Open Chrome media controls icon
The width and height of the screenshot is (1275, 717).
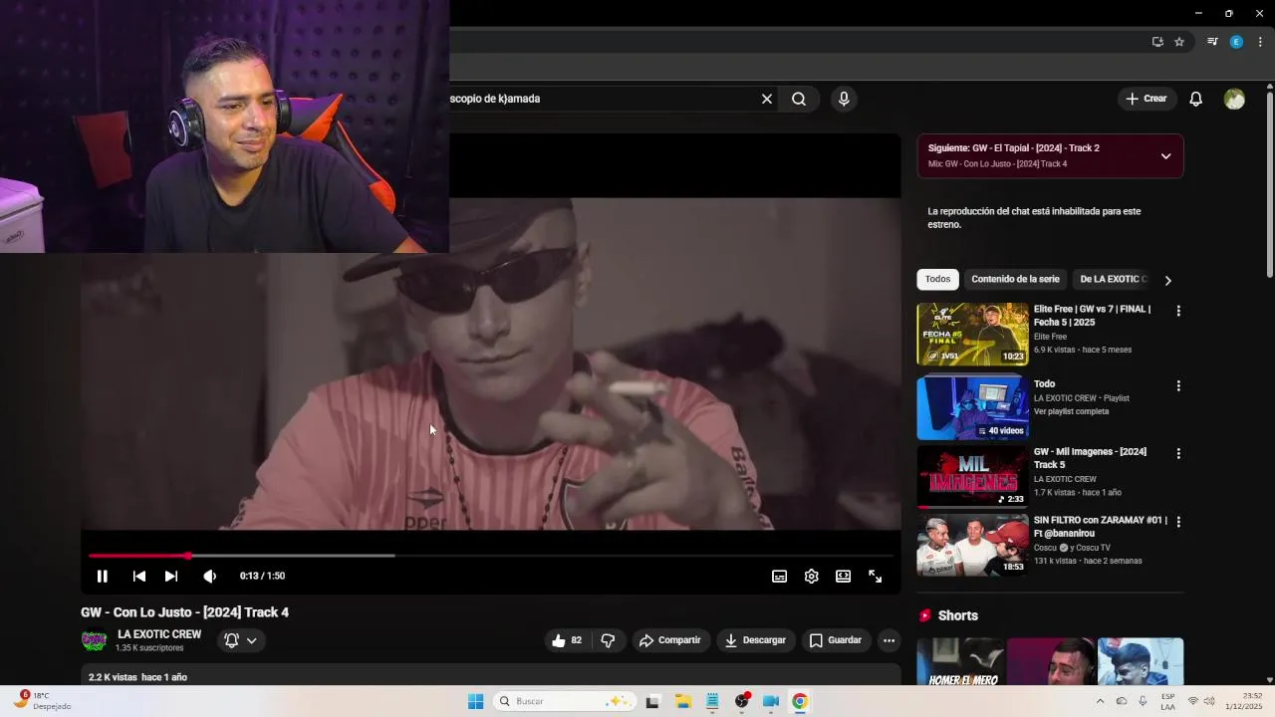click(x=1212, y=42)
